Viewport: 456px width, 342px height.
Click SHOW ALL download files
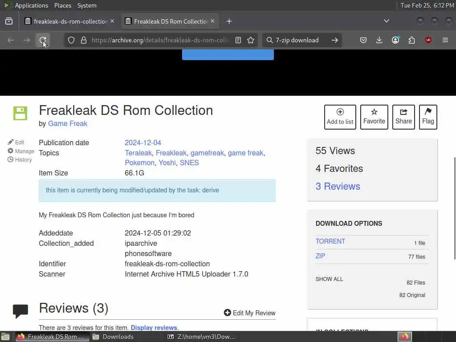click(x=329, y=279)
